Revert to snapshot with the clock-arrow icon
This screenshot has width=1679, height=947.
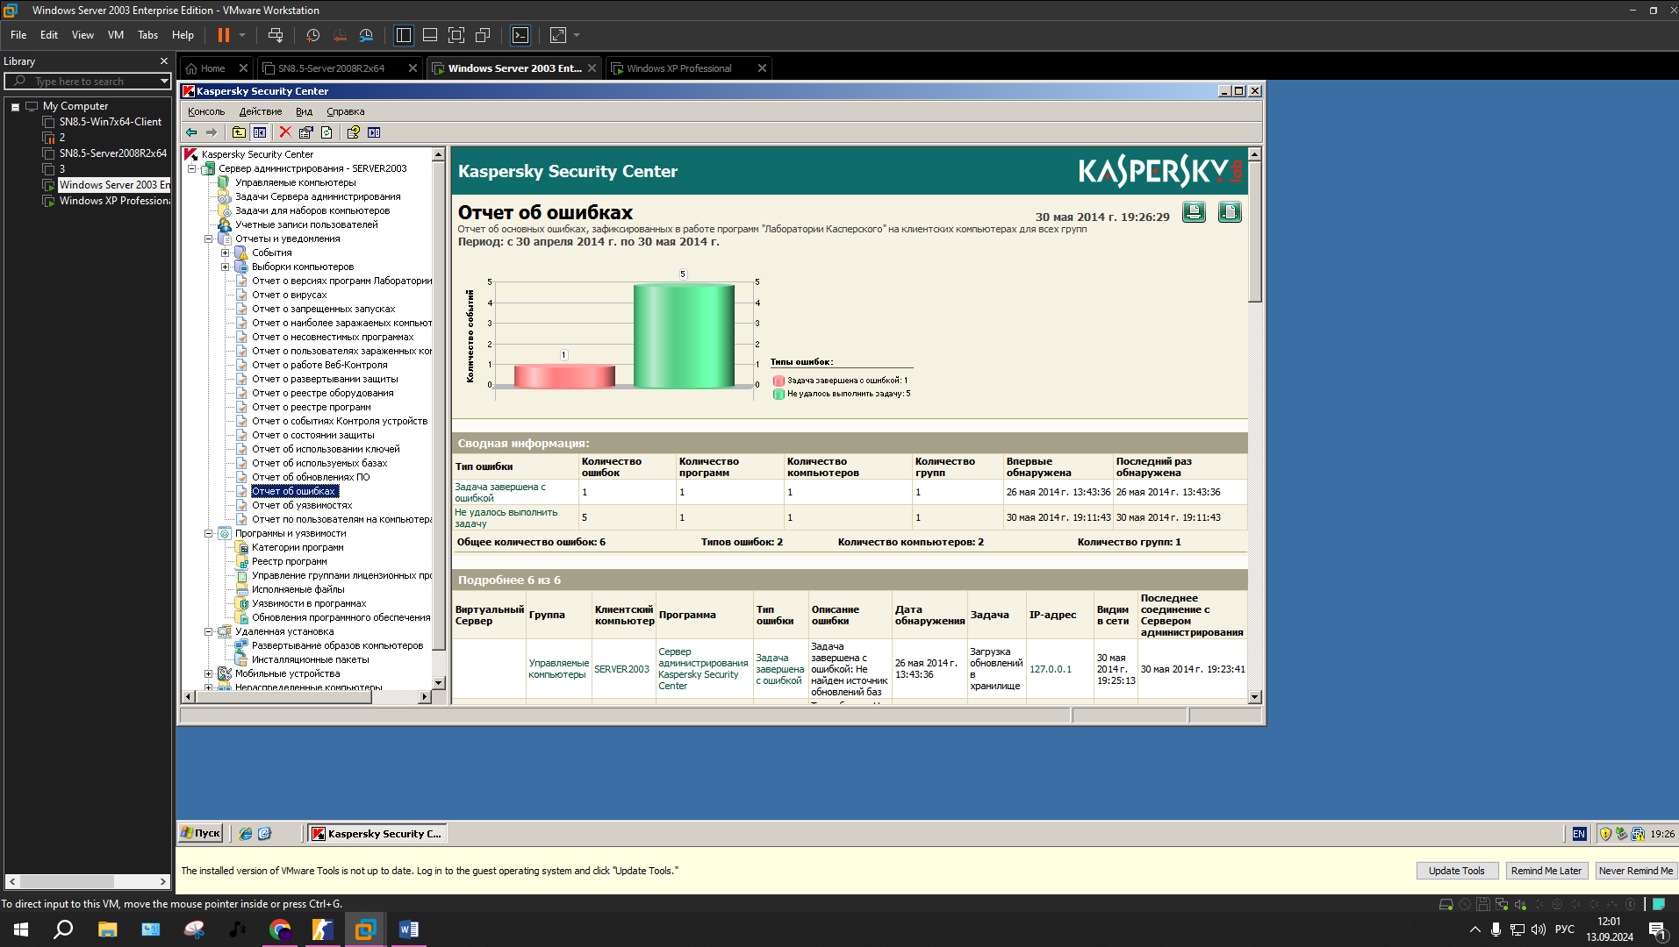tap(340, 35)
